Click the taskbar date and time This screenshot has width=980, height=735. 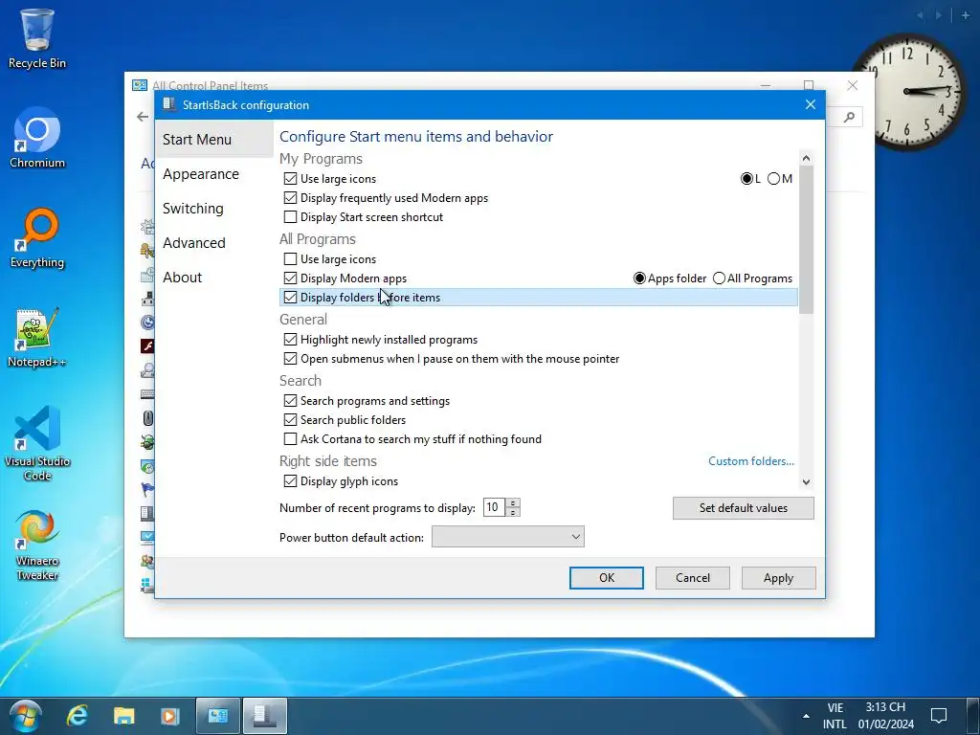pos(885,716)
